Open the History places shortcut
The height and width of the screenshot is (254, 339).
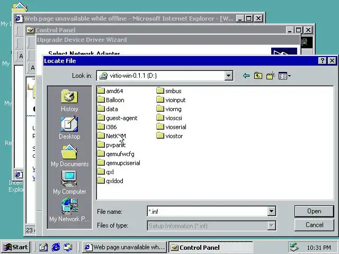pos(69,101)
